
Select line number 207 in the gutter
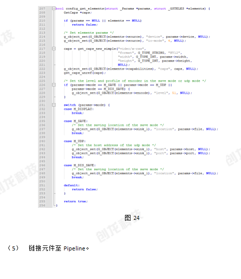click(42, 9)
